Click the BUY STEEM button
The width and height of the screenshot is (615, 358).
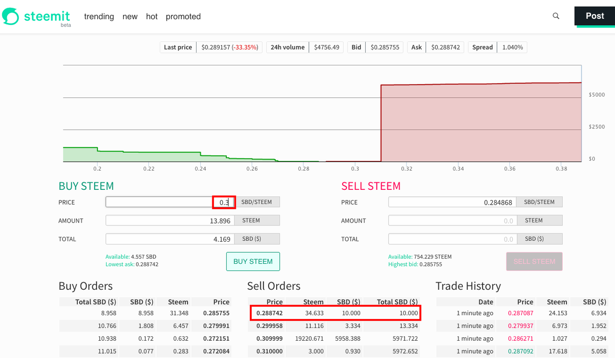[x=253, y=261]
